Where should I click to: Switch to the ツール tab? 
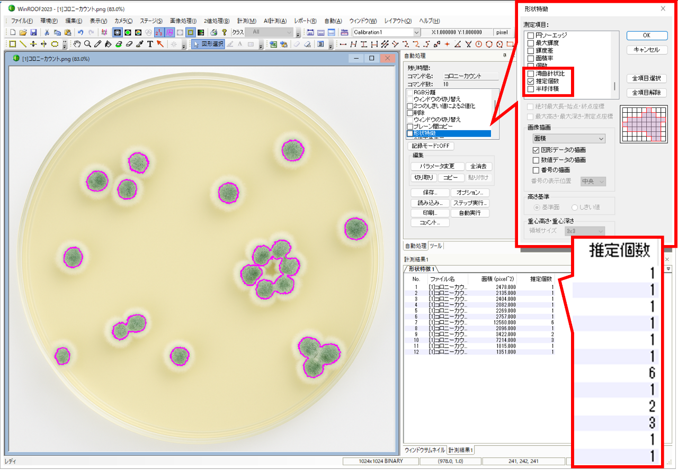pyautogui.click(x=435, y=246)
